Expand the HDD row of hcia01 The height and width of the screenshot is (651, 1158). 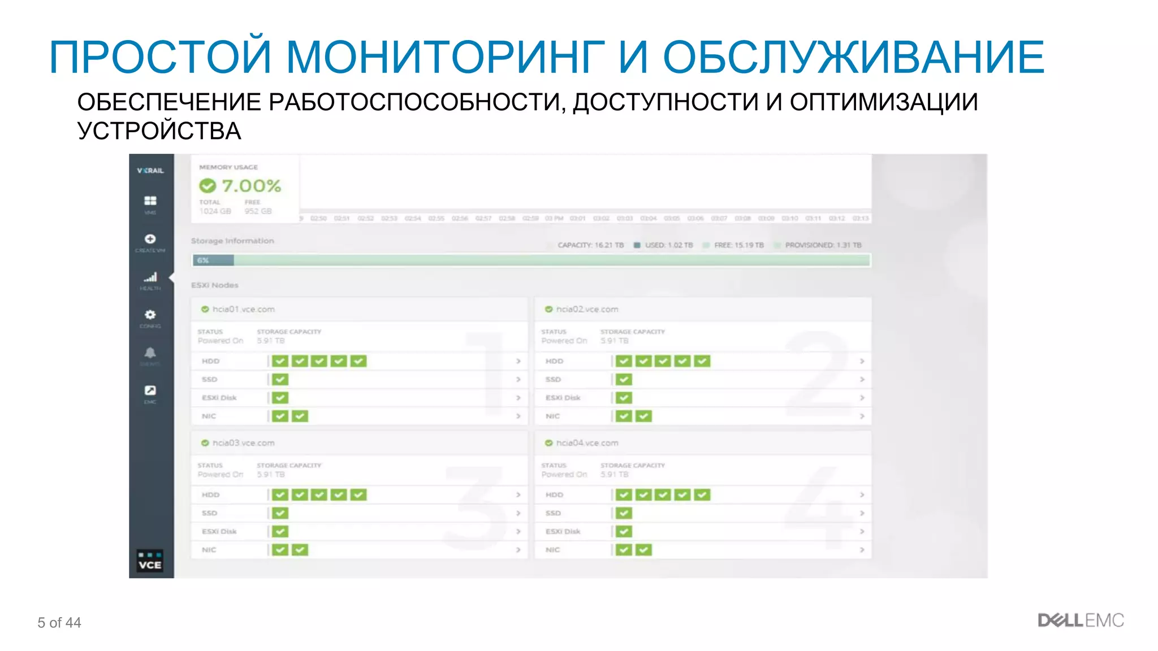point(518,361)
